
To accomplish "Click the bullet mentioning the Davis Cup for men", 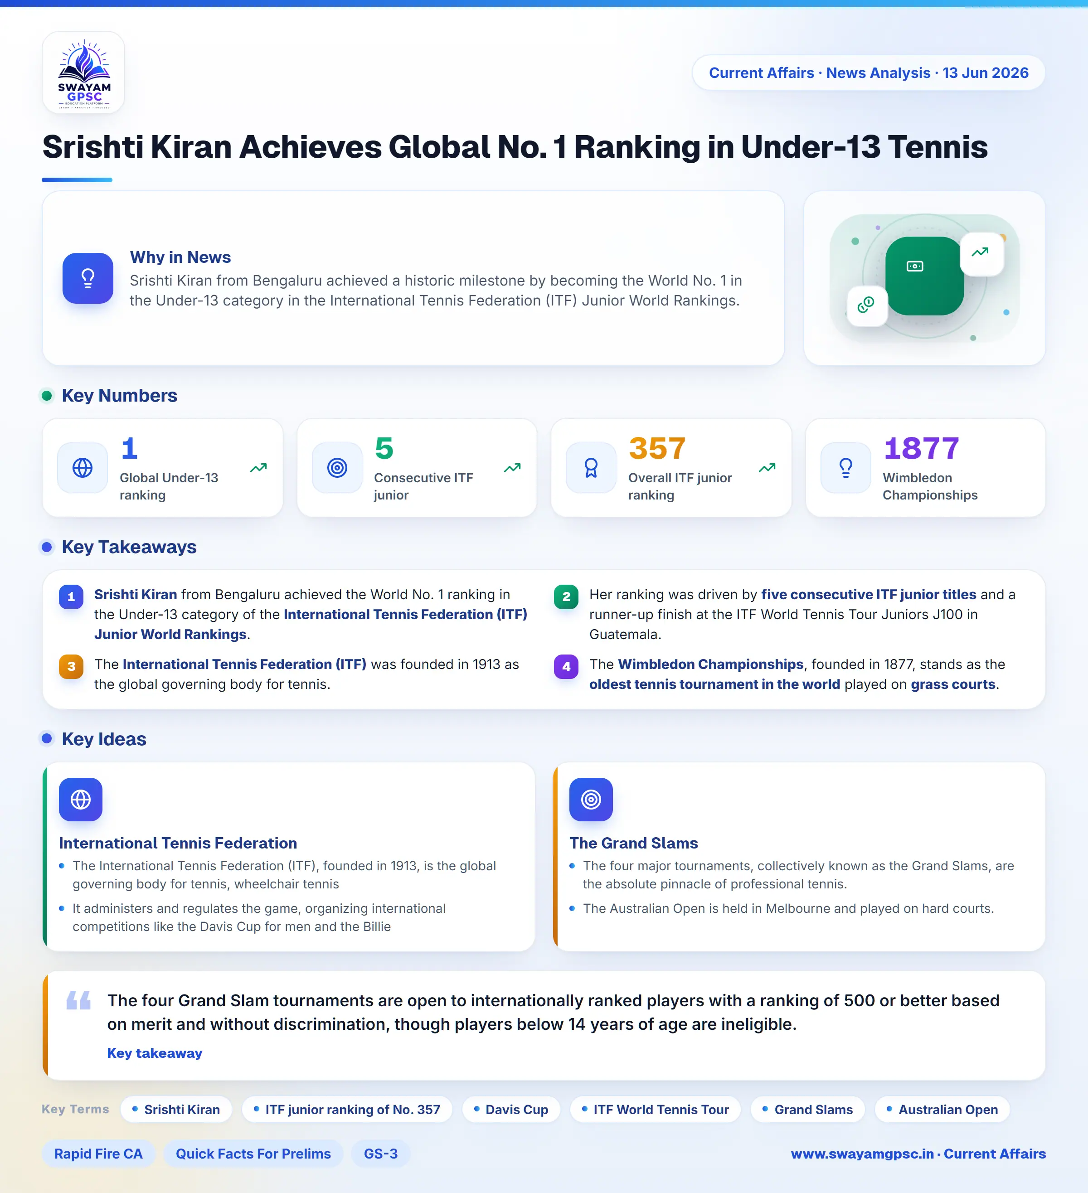I will pos(259,917).
